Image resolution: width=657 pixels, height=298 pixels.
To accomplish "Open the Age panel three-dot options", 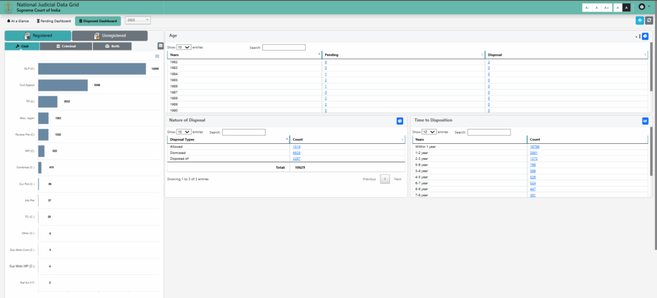I will tap(640, 36).
